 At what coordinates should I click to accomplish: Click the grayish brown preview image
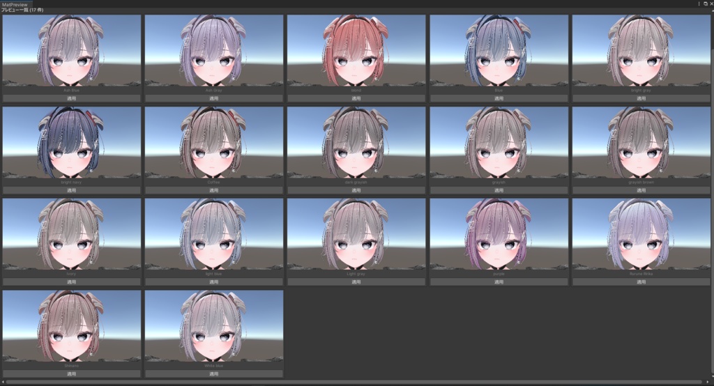(641, 142)
